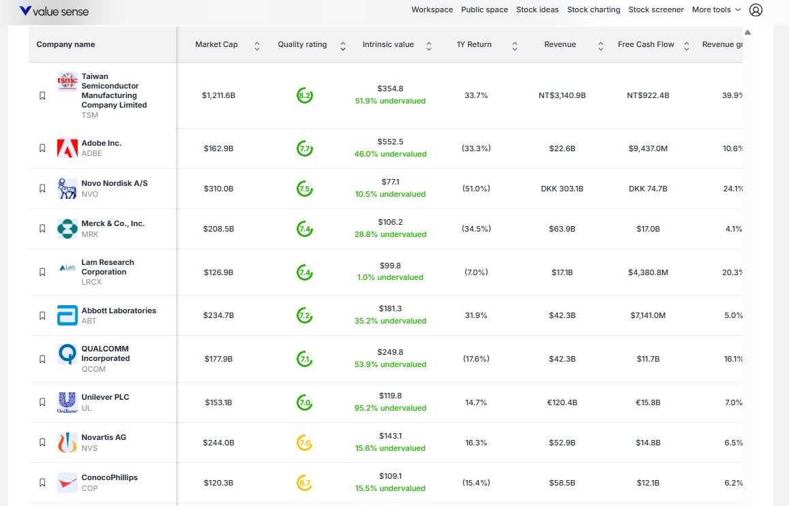789x506 pixels.
Task: Click Lam Research quality rating 7.4 badge
Action: tap(305, 272)
